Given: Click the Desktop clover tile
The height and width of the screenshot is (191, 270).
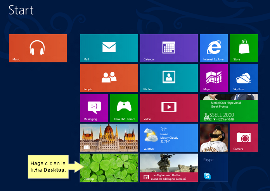Looking at the screenshot, I should coord(109,168).
